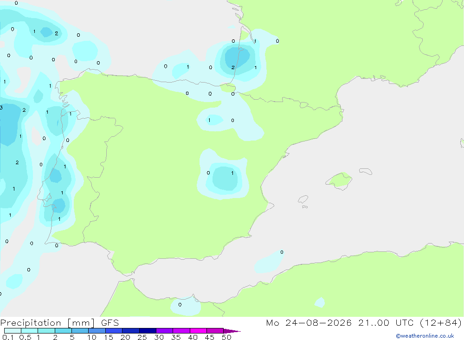Click the legend swatch between 0.5 and 1
This screenshot has width=464, height=340.
[x=30, y=331]
